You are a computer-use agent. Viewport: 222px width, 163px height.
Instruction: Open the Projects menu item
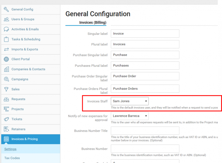point(18,109)
